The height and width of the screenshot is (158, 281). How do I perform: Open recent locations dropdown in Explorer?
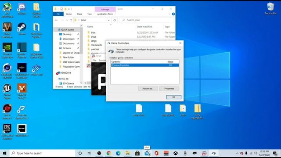[x=67, y=20]
